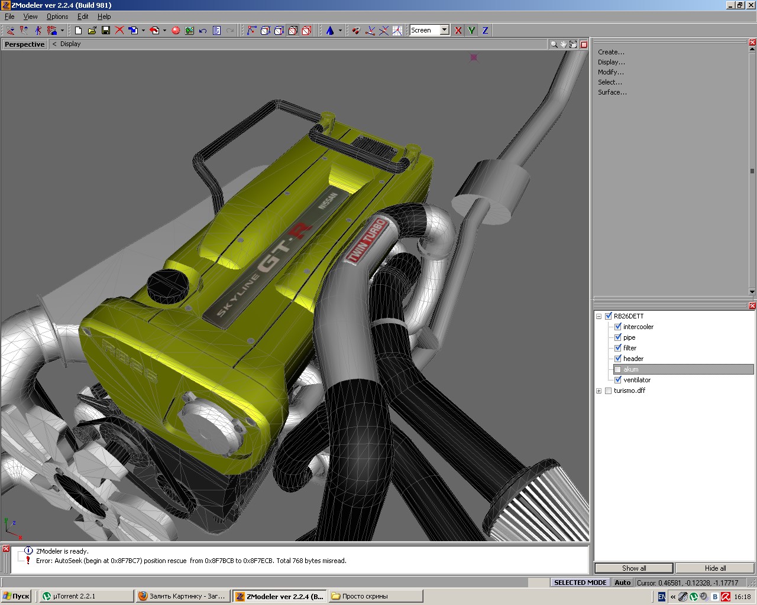Open the Windows Пуск start button
This screenshot has width=757, height=605.
(x=17, y=596)
